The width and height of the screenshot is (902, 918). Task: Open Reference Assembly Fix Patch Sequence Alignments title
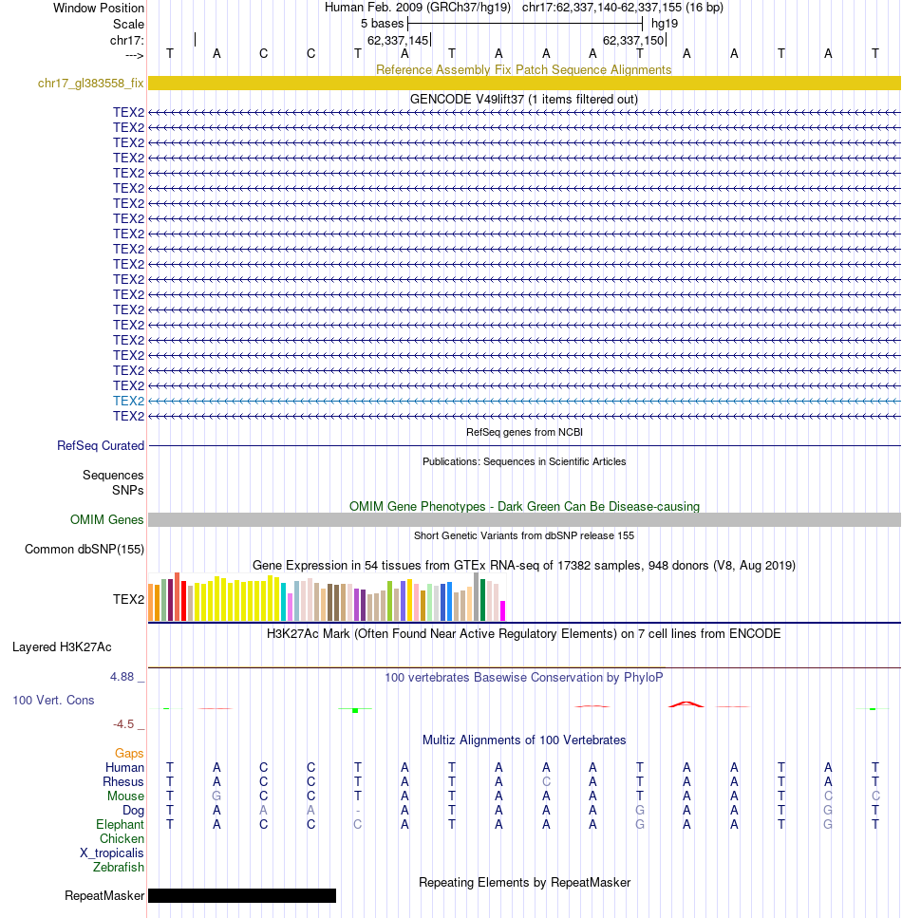tap(523, 69)
